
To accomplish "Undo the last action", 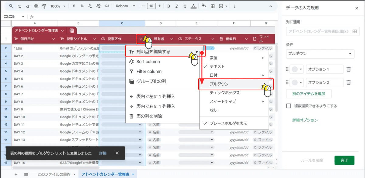I will pyautogui.click(x=20, y=6).
